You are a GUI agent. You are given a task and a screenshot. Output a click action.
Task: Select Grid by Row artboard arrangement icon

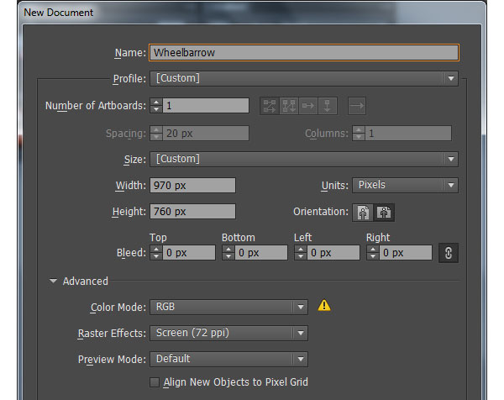coord(270,106)
